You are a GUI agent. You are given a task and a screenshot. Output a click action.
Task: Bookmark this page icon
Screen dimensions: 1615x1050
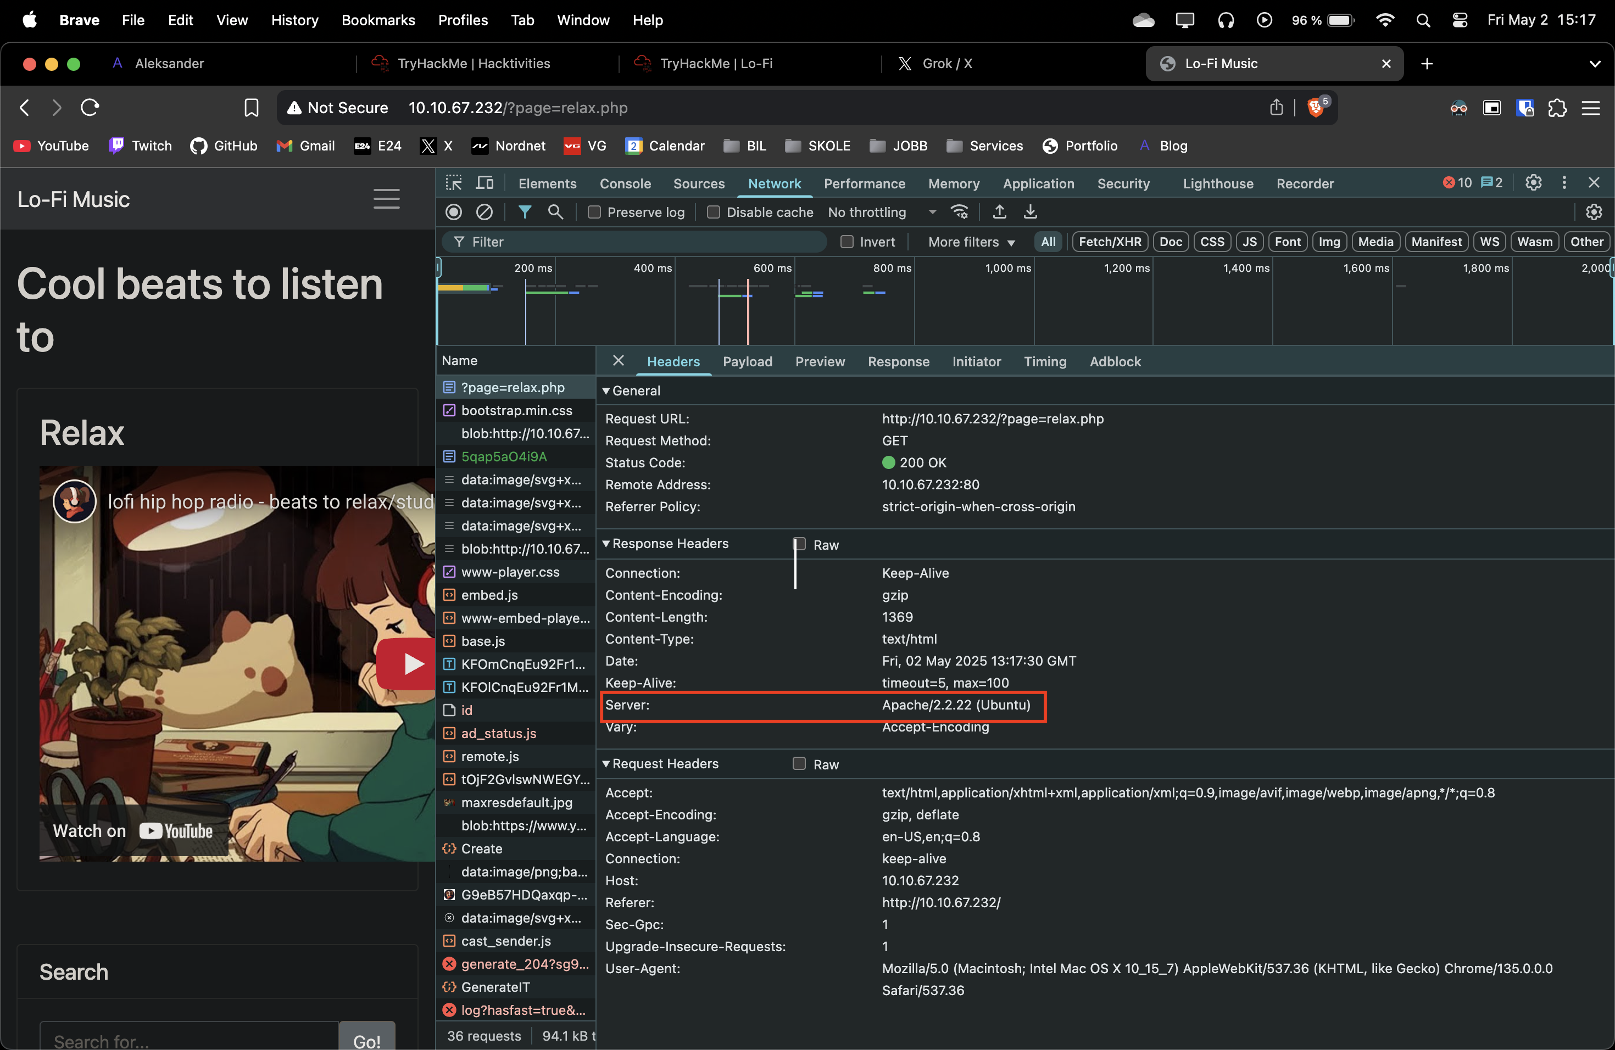(251, 108)
